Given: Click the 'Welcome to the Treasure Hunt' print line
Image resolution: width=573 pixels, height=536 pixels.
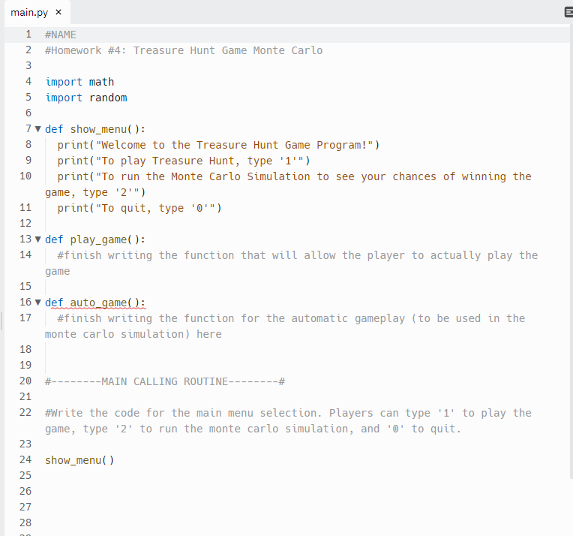Looking at the screenshot, I should point(218,145).
